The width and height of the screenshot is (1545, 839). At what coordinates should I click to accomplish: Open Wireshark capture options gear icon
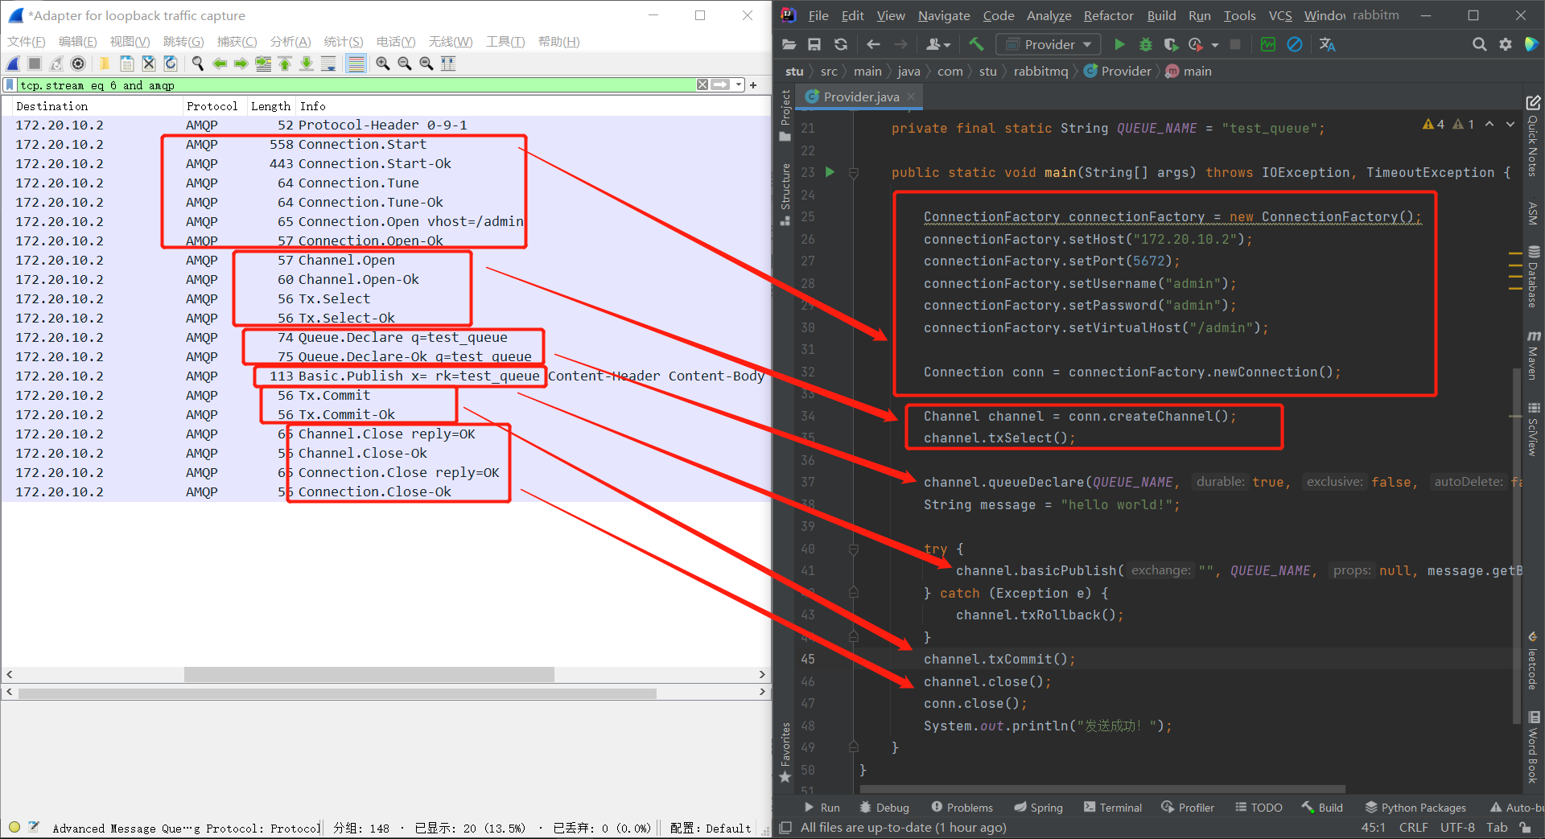[x=78, y=64]
